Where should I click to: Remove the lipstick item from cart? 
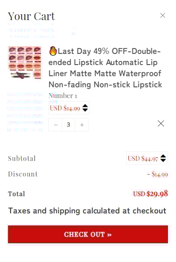pos(161,124)
